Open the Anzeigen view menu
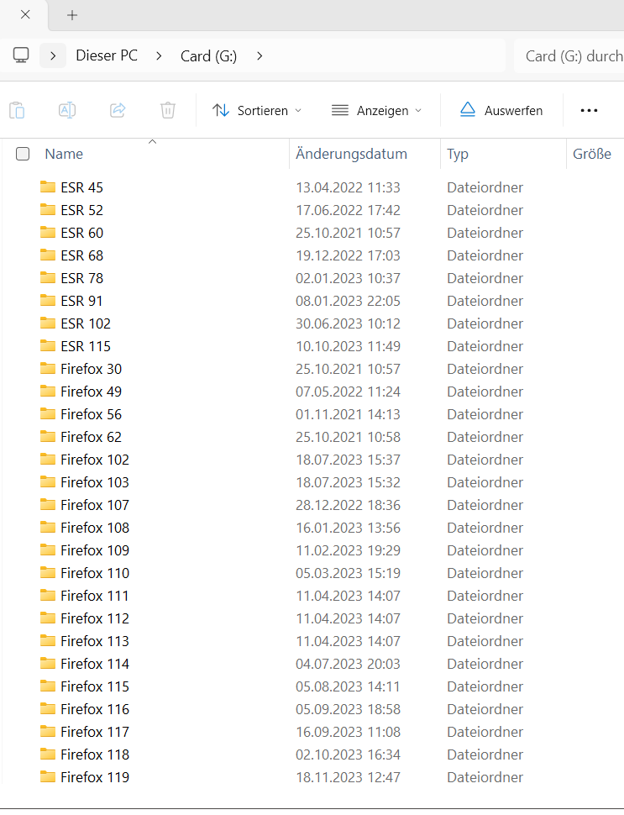 377,111
